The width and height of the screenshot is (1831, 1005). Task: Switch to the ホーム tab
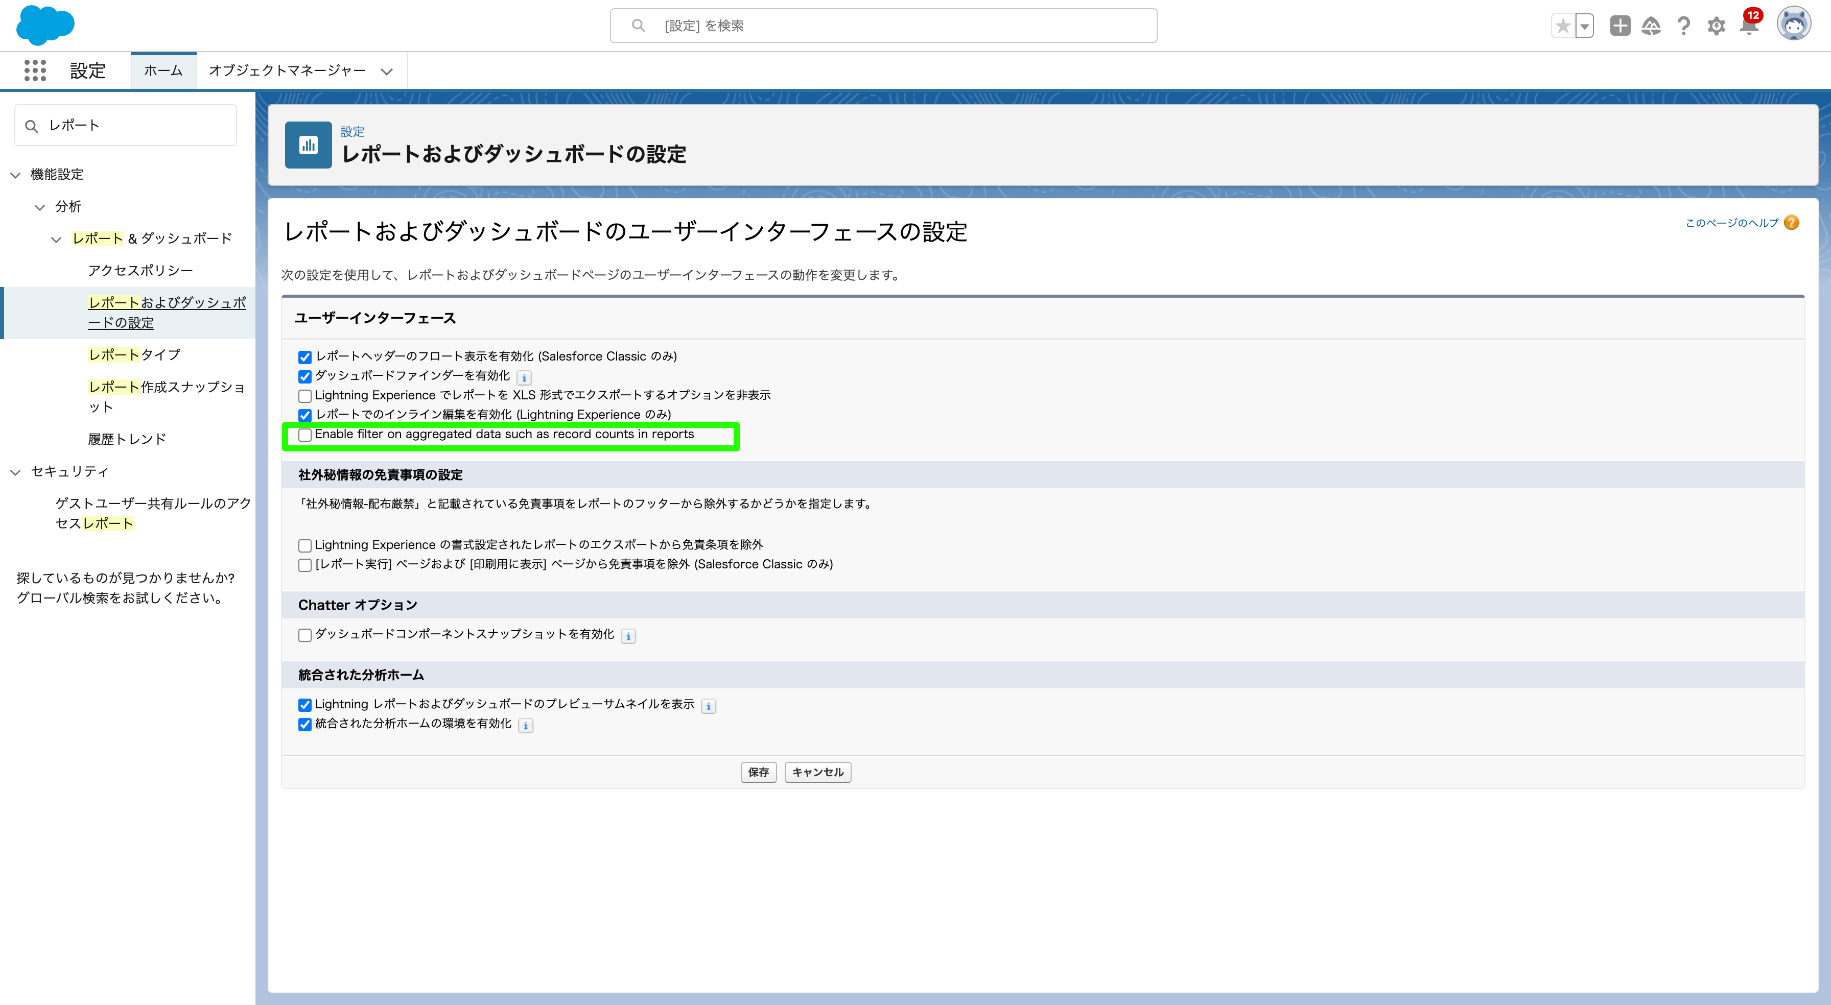(163, 70)
